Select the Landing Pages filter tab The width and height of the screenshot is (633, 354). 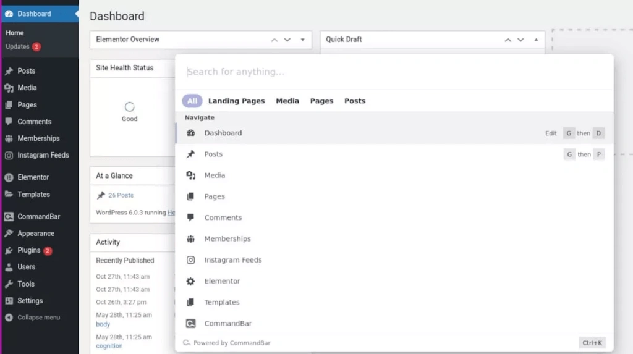(236, 101)
